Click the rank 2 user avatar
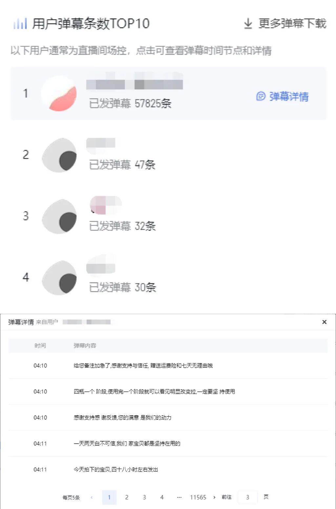 59,155
